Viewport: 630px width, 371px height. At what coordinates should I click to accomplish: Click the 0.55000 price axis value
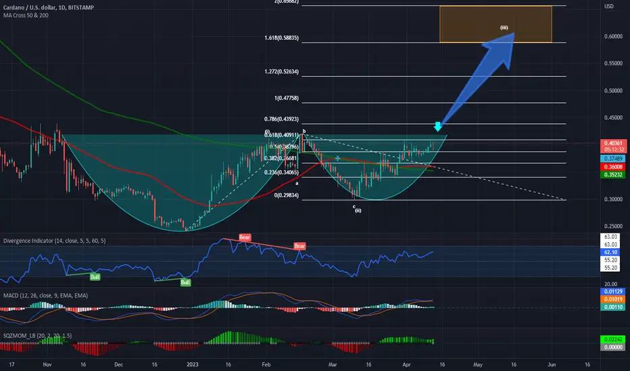[613, 63]
